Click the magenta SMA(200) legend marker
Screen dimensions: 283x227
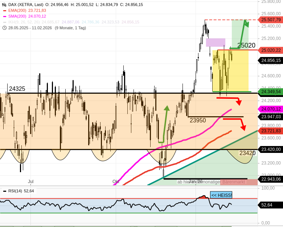pos(5,16)
